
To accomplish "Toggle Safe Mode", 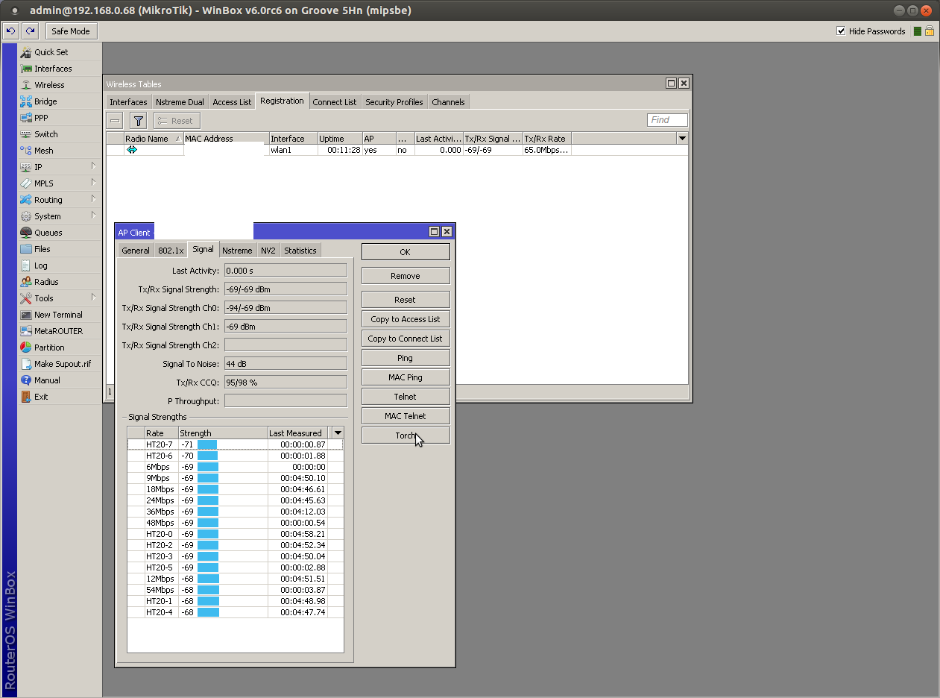I will coord(71,31).
